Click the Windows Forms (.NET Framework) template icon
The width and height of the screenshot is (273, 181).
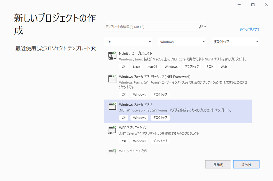tap(112, 79)
